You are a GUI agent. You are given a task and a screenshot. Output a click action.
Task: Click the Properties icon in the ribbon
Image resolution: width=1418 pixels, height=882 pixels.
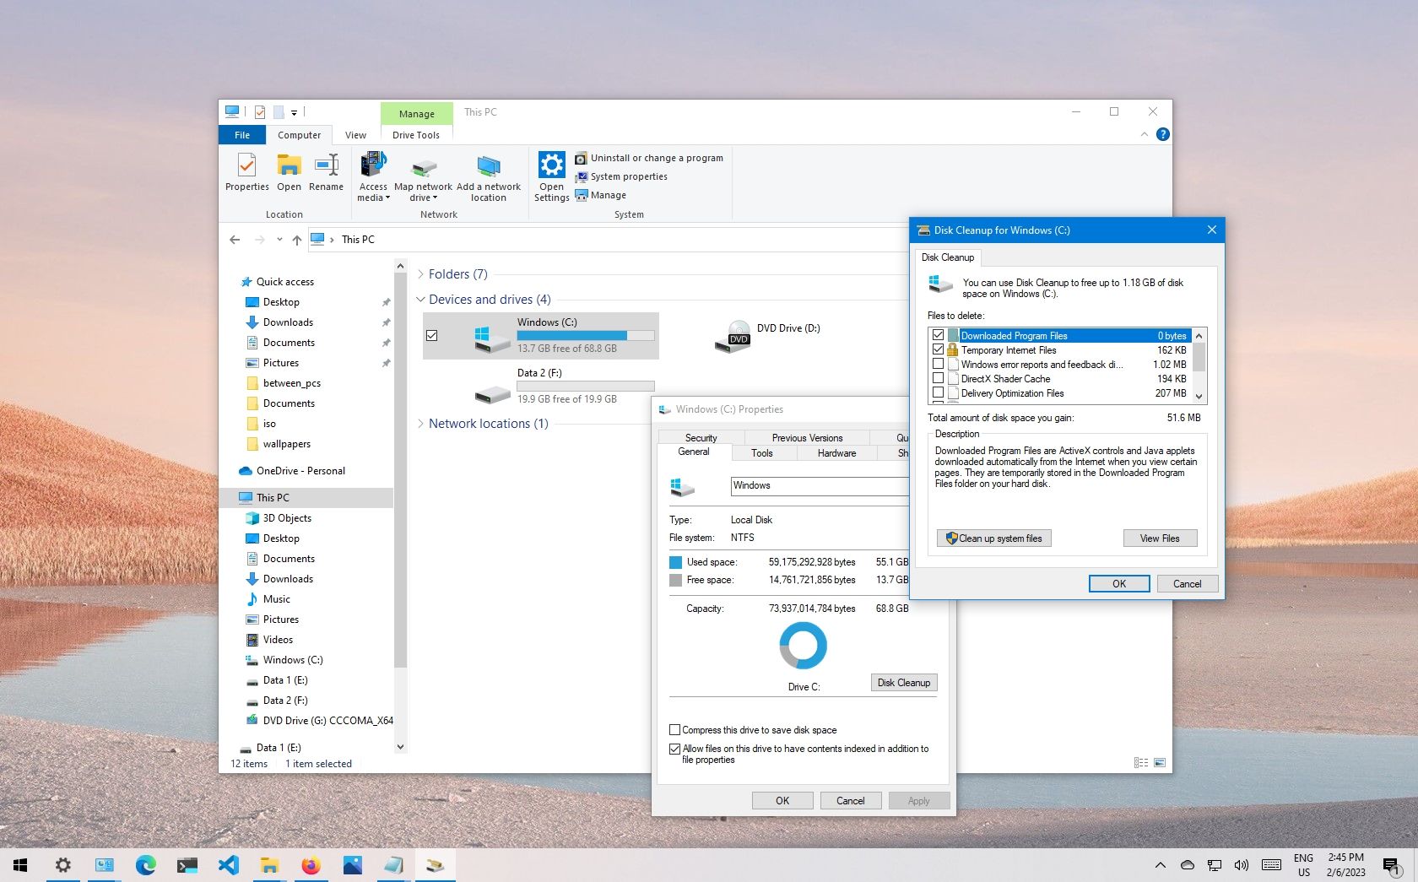pyautogui.click(x=246, y=173)
